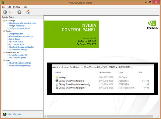Click the Version 347.88 text

(89, 38)
